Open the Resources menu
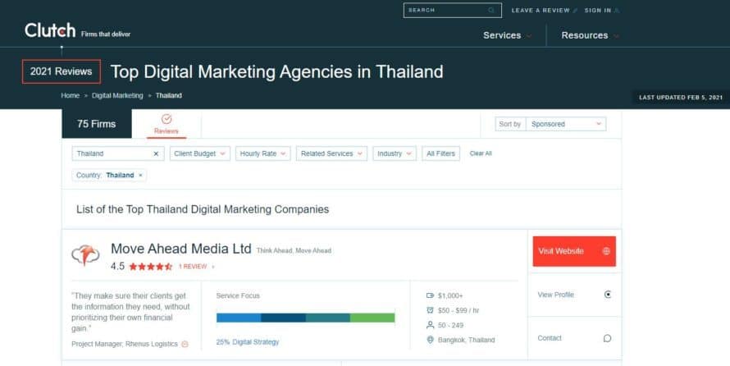This screenshot has height=366, width=730. click(590, 35)
